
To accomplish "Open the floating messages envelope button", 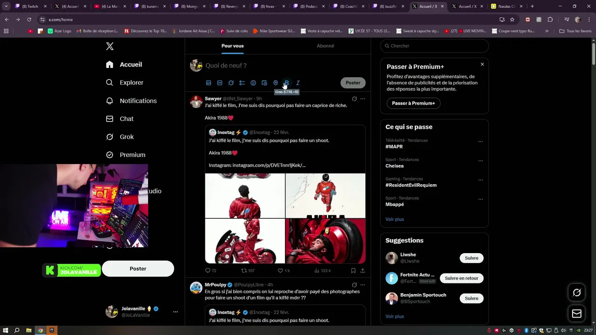I will click(x=576, y=314).
